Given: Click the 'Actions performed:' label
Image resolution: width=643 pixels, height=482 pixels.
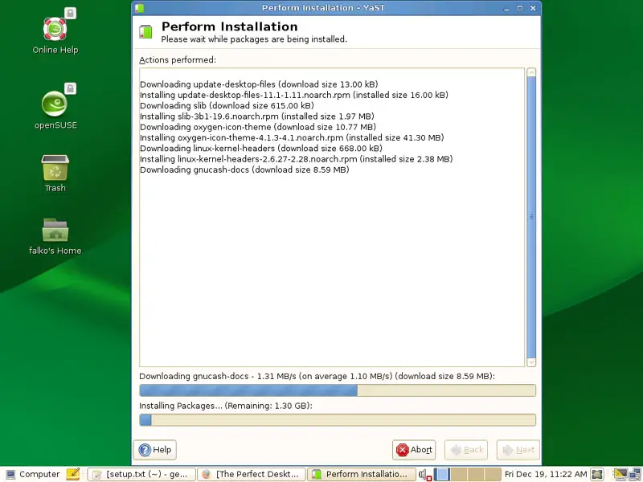Looking at the screenshot, I should click(x=178, y=59).
